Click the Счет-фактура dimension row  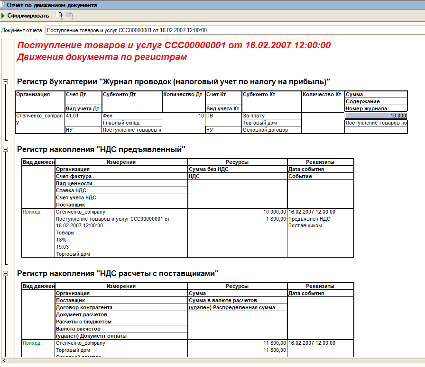121,176
